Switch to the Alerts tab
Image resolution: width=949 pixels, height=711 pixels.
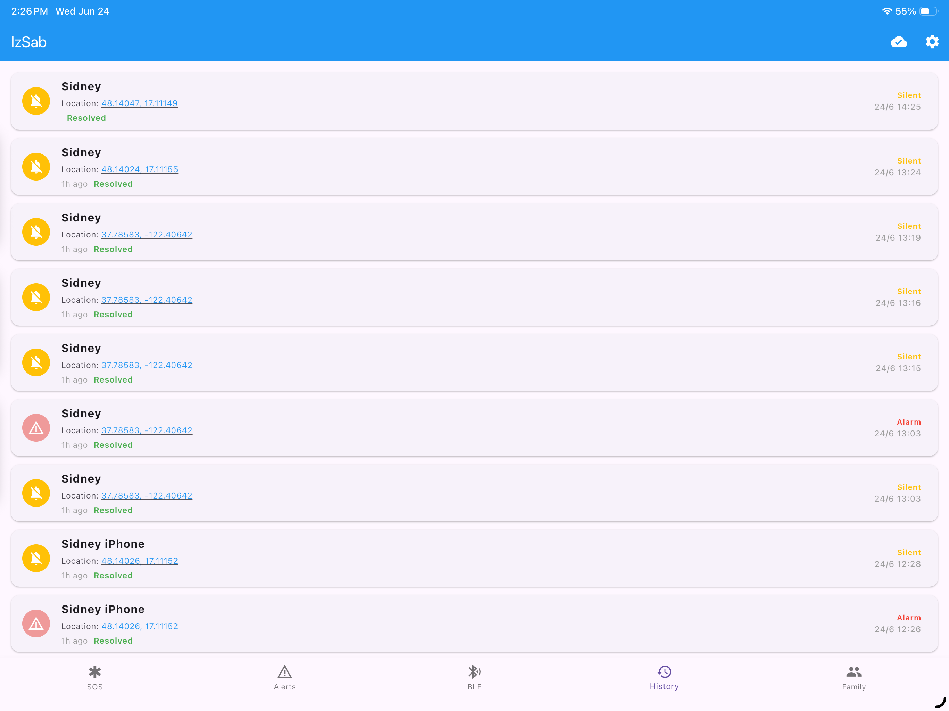click(284, 678)
